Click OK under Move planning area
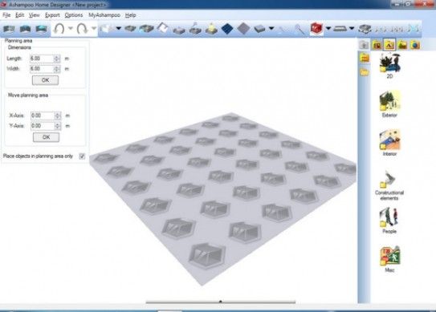This screenshot has width=436, height=312. (x=46, y=137)
